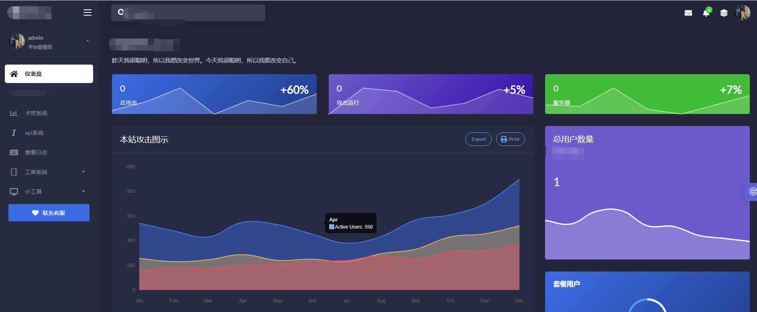The width and height of the screenshot is (757, 312).
Task: Open the mail envelope icon
Action: (x=688, y=13)
